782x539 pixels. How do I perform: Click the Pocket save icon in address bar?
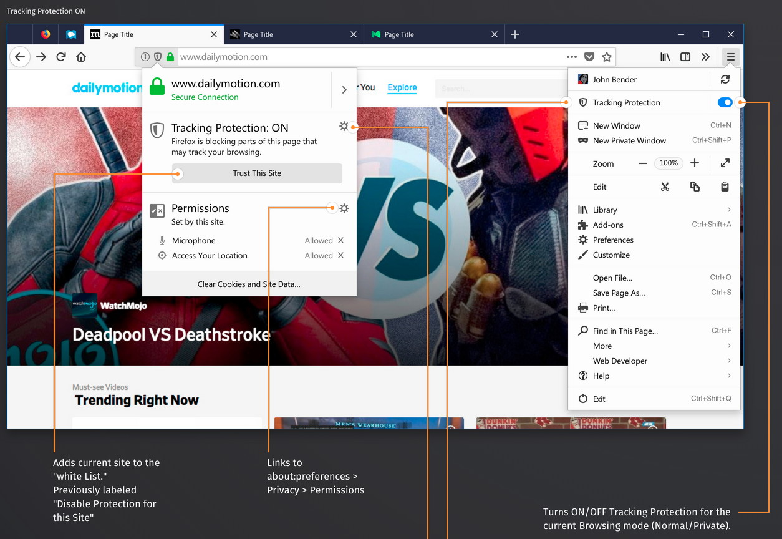click(x=589, y=57)
